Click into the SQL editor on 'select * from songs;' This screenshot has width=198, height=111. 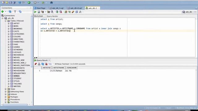pyautogui.click(x=51, y=24)
